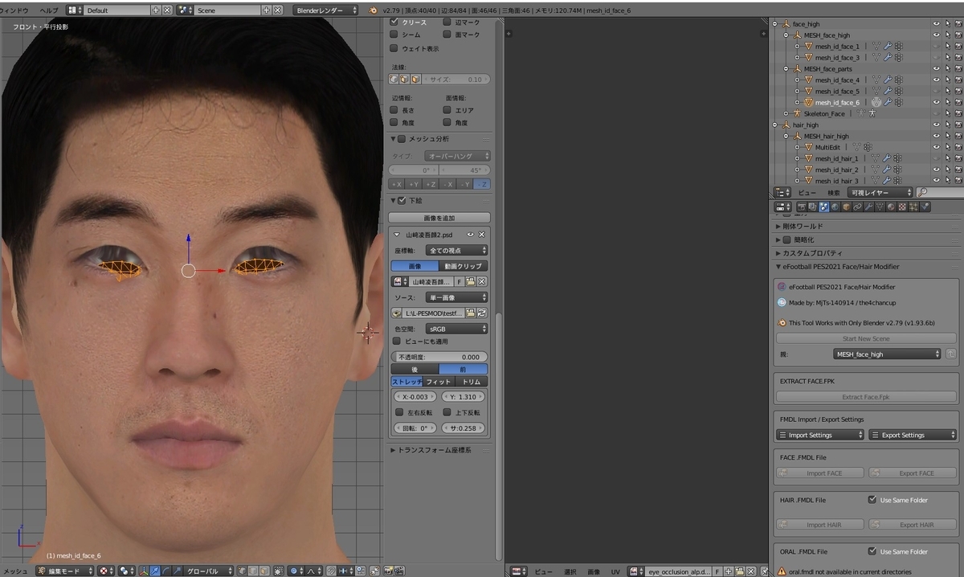Open the ソース 単一画像 dropdown
The image size is (964, 577).
click(x=457, y=297)
